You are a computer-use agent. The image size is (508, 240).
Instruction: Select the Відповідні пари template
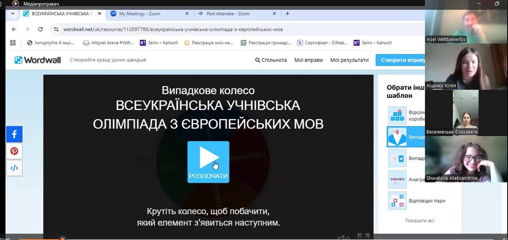coord(417,201)
